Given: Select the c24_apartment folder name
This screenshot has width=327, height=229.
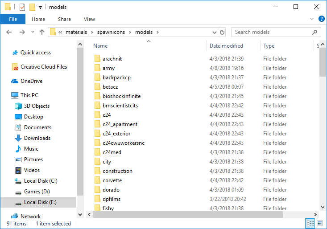Looking at the screenshot, I should (120, 124).
